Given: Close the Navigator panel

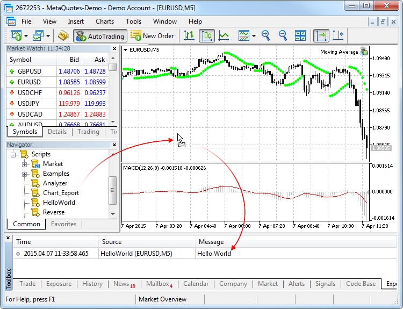Looking at the screenshot, I should pos(114,145).
